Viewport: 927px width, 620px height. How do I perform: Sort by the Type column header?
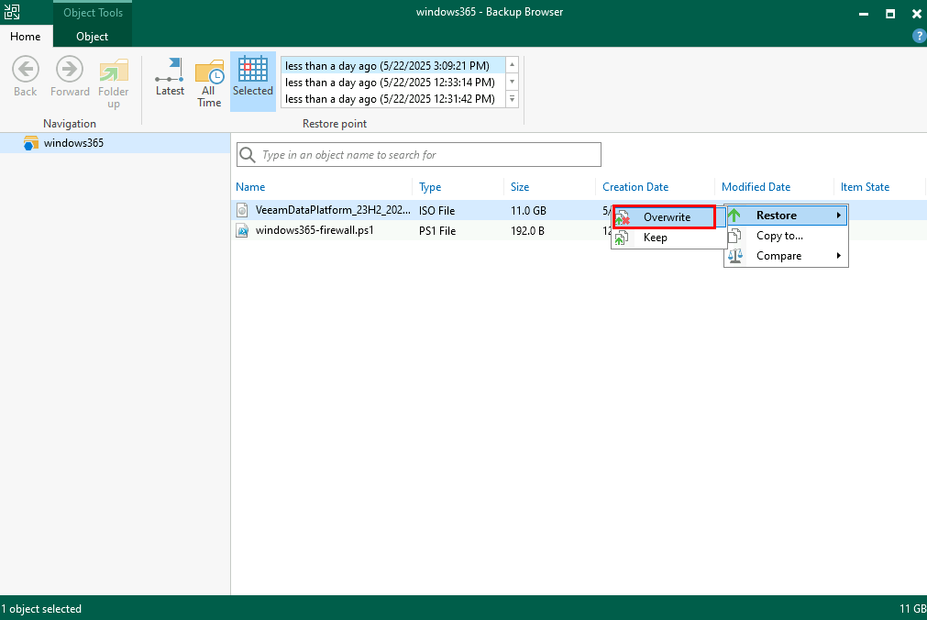[430, 187]
